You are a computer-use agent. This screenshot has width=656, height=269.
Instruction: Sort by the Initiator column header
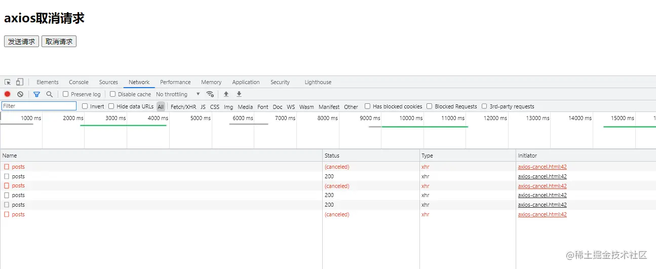point(586,156)
